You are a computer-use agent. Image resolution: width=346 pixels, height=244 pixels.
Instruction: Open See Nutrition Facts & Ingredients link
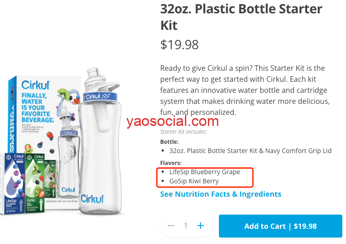[220, 194]
